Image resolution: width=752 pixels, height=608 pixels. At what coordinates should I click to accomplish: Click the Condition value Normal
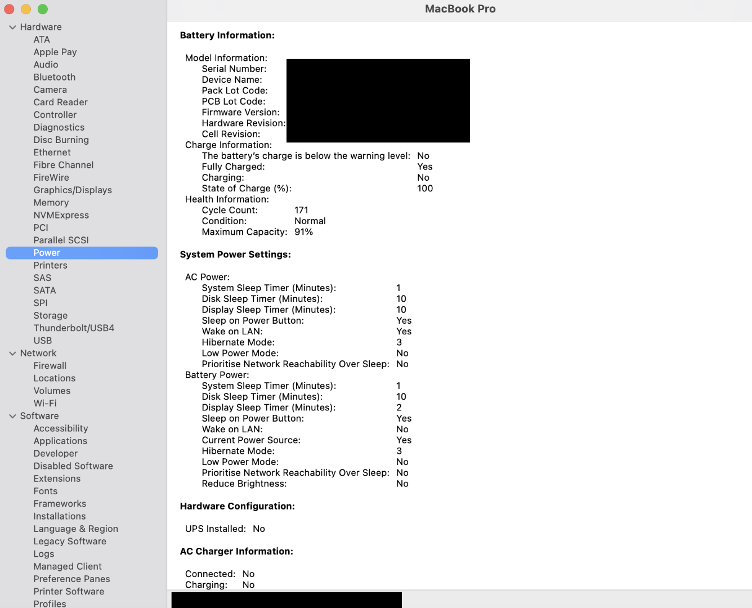pyautogui.click(x=310, y=221)
